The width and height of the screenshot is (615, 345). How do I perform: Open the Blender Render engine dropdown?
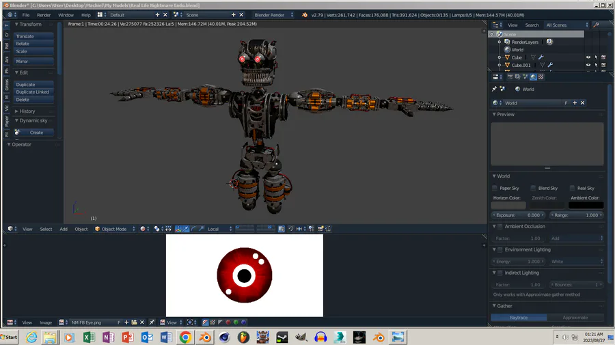tap(273, 15)
